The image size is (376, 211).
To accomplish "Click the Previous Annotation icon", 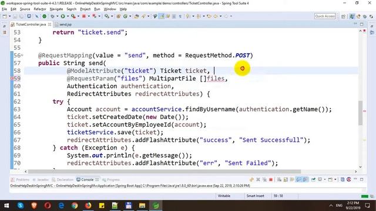I will pyautogui.click(x=199, y=16).
